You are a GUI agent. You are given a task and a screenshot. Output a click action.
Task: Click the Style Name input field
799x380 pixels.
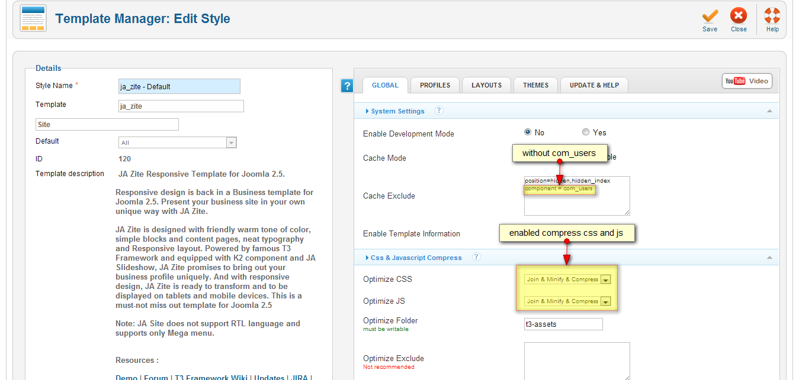click(179, 86)
